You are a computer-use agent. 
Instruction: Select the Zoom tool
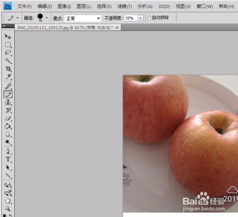tap(8, 208)
